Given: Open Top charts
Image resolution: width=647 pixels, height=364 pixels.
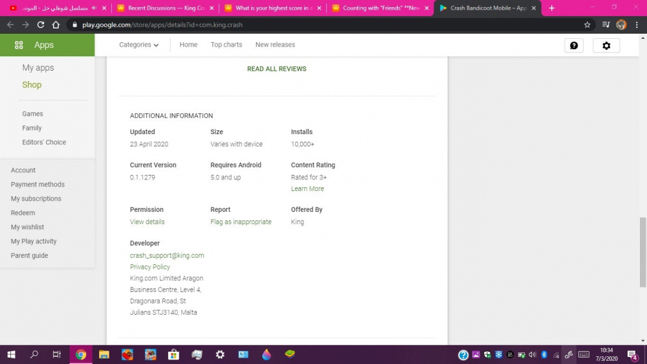Looking at the screenshot, I should (226, 45).
